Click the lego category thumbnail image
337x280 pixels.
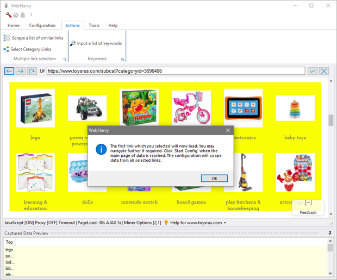[x=35, y=108]
